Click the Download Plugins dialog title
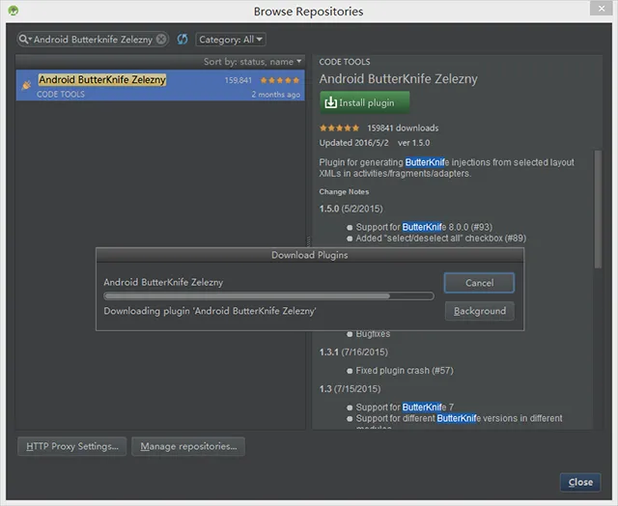 (x=309, y=255)
